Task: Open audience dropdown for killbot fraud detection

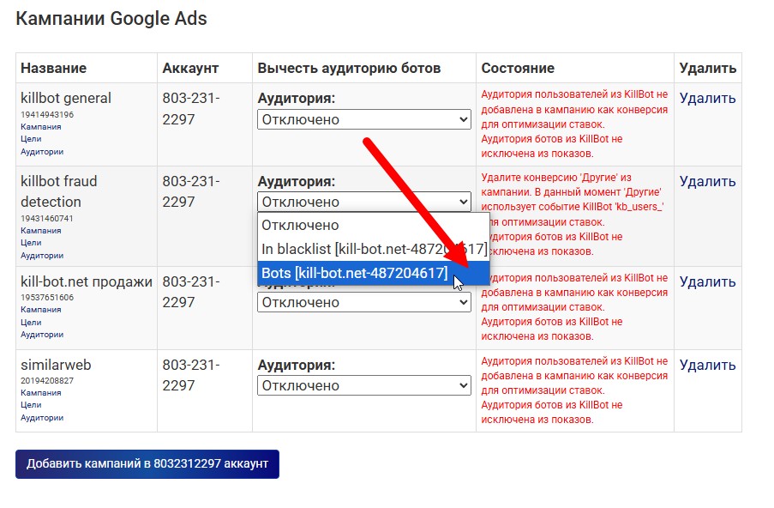Action: pos(363,202)
